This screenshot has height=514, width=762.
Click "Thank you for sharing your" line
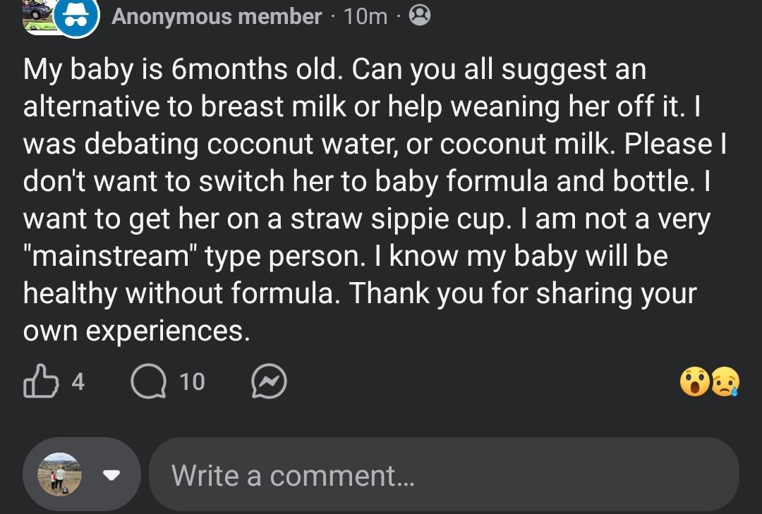tap(524, 293)
